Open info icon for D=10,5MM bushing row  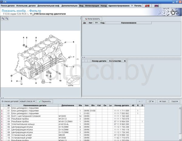[2, 127]
